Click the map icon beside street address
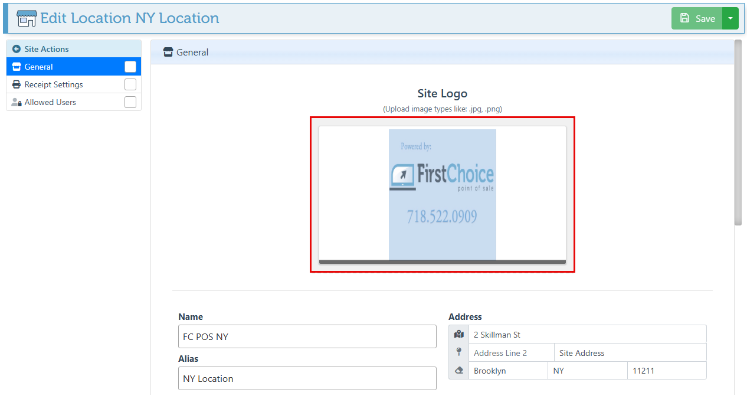Screen dimensions: 747x399 pos(459,335)
